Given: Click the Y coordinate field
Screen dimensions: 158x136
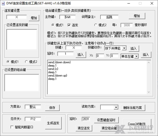Looking at the screenshot, I should point(115,56).
